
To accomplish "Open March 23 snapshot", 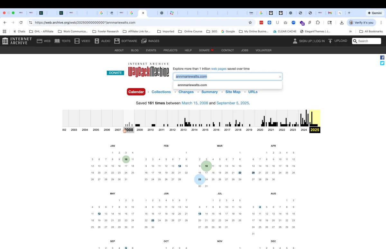I will point(200,179).
